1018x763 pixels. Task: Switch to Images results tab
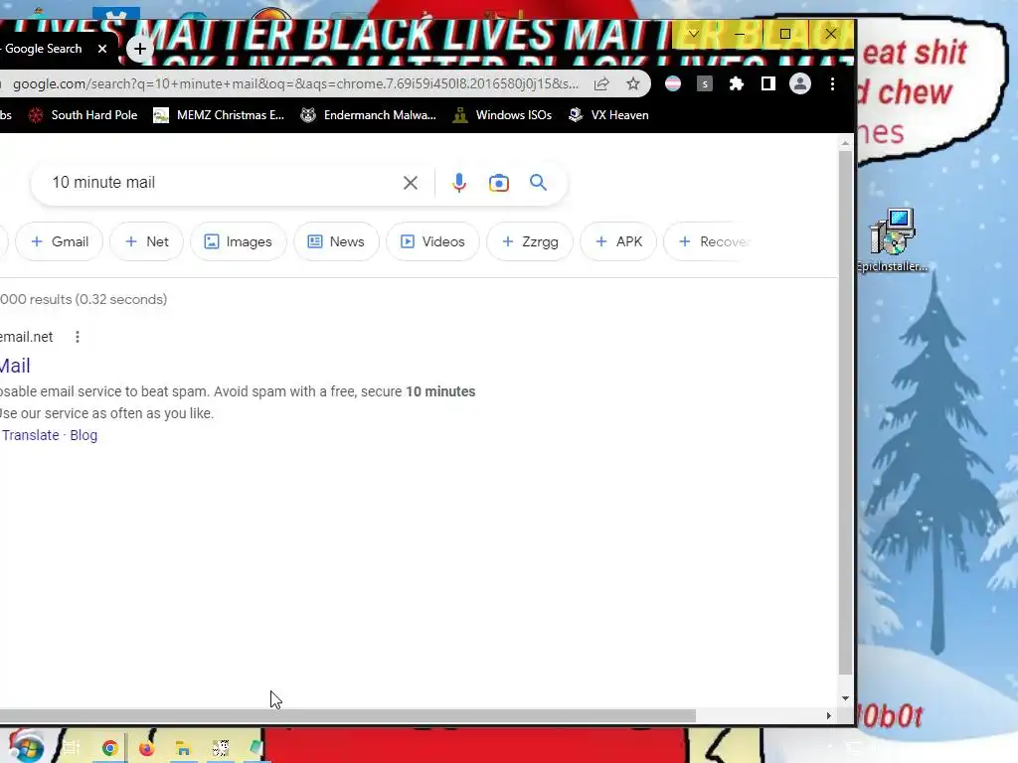point(239,241)
